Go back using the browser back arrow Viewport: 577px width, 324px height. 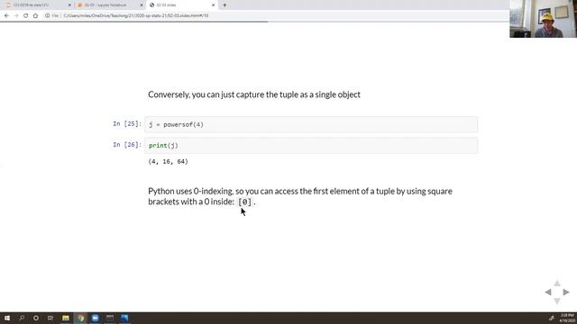6,16
